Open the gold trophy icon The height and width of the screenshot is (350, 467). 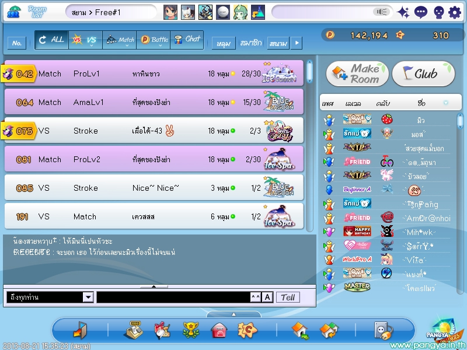pos(191,330)
